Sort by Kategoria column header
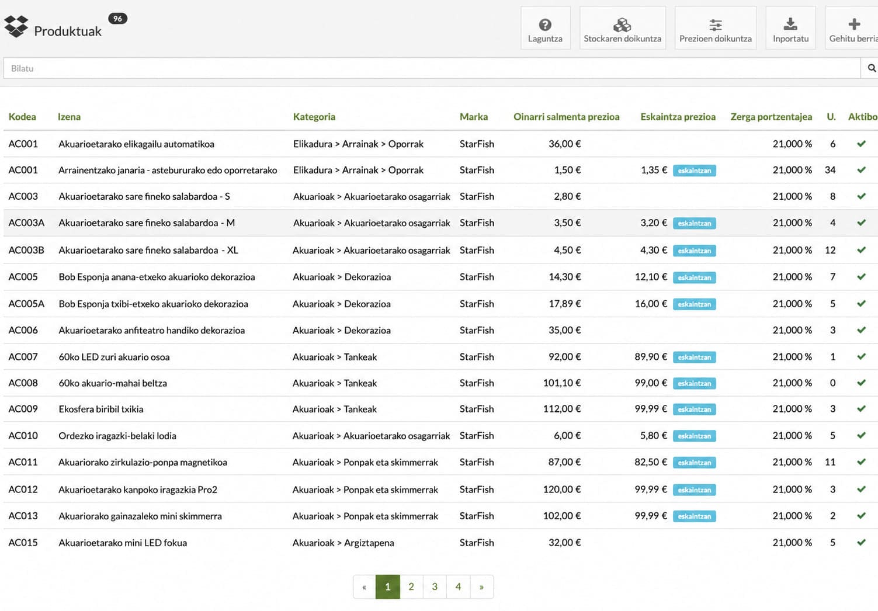The image size is (878, 611). 314,117
